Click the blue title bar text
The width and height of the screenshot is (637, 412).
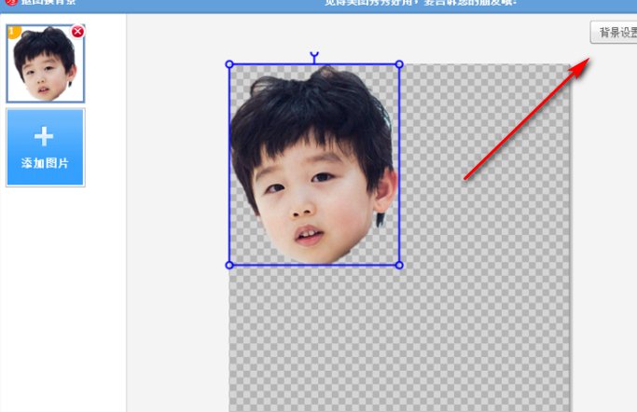click(x=421, y=3)
